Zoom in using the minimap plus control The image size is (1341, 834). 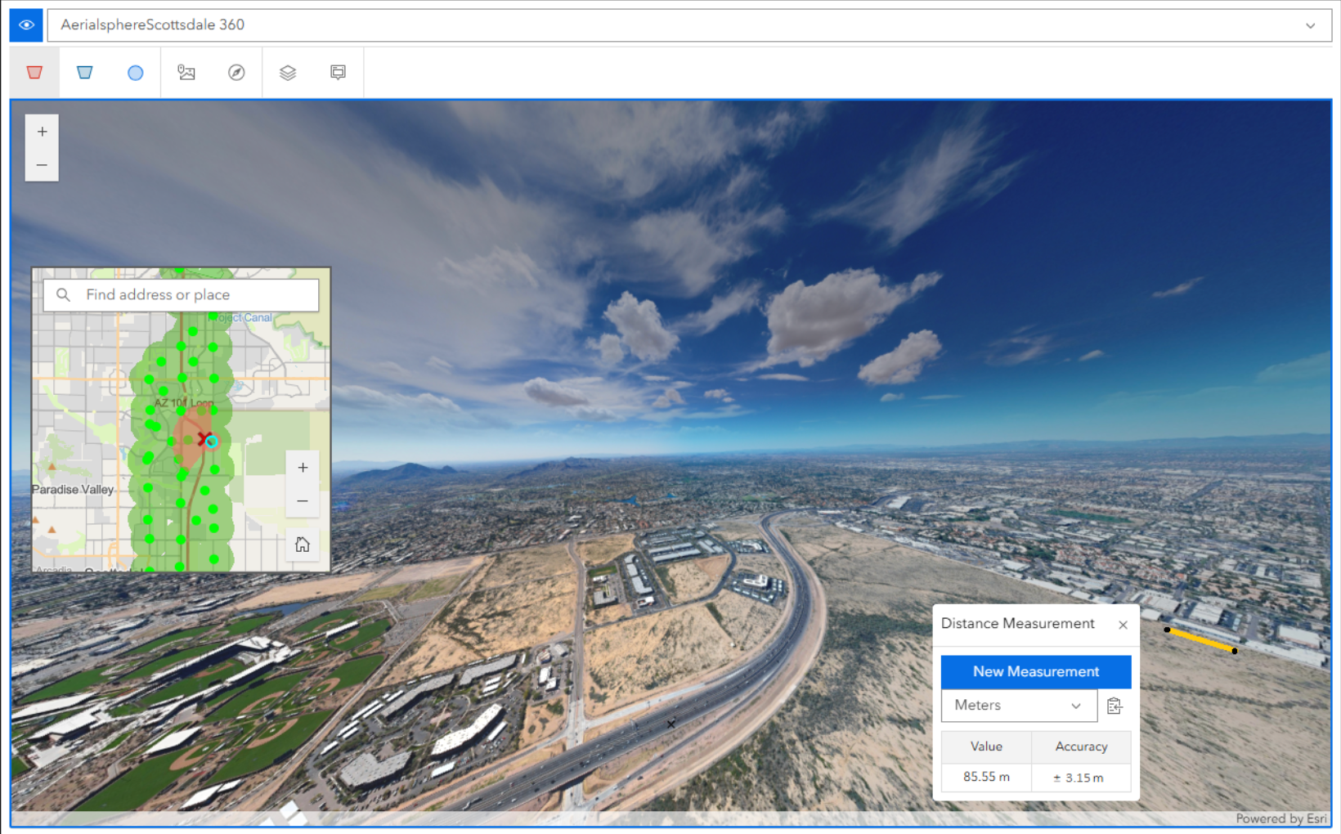pos(303,467)
